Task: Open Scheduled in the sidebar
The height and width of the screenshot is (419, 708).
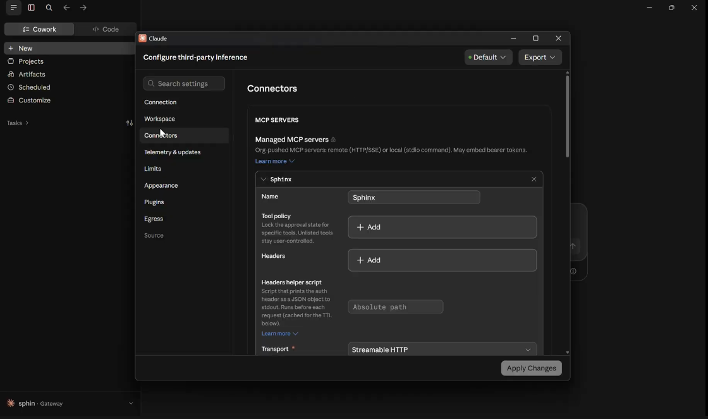Action: tap(34, 88)
